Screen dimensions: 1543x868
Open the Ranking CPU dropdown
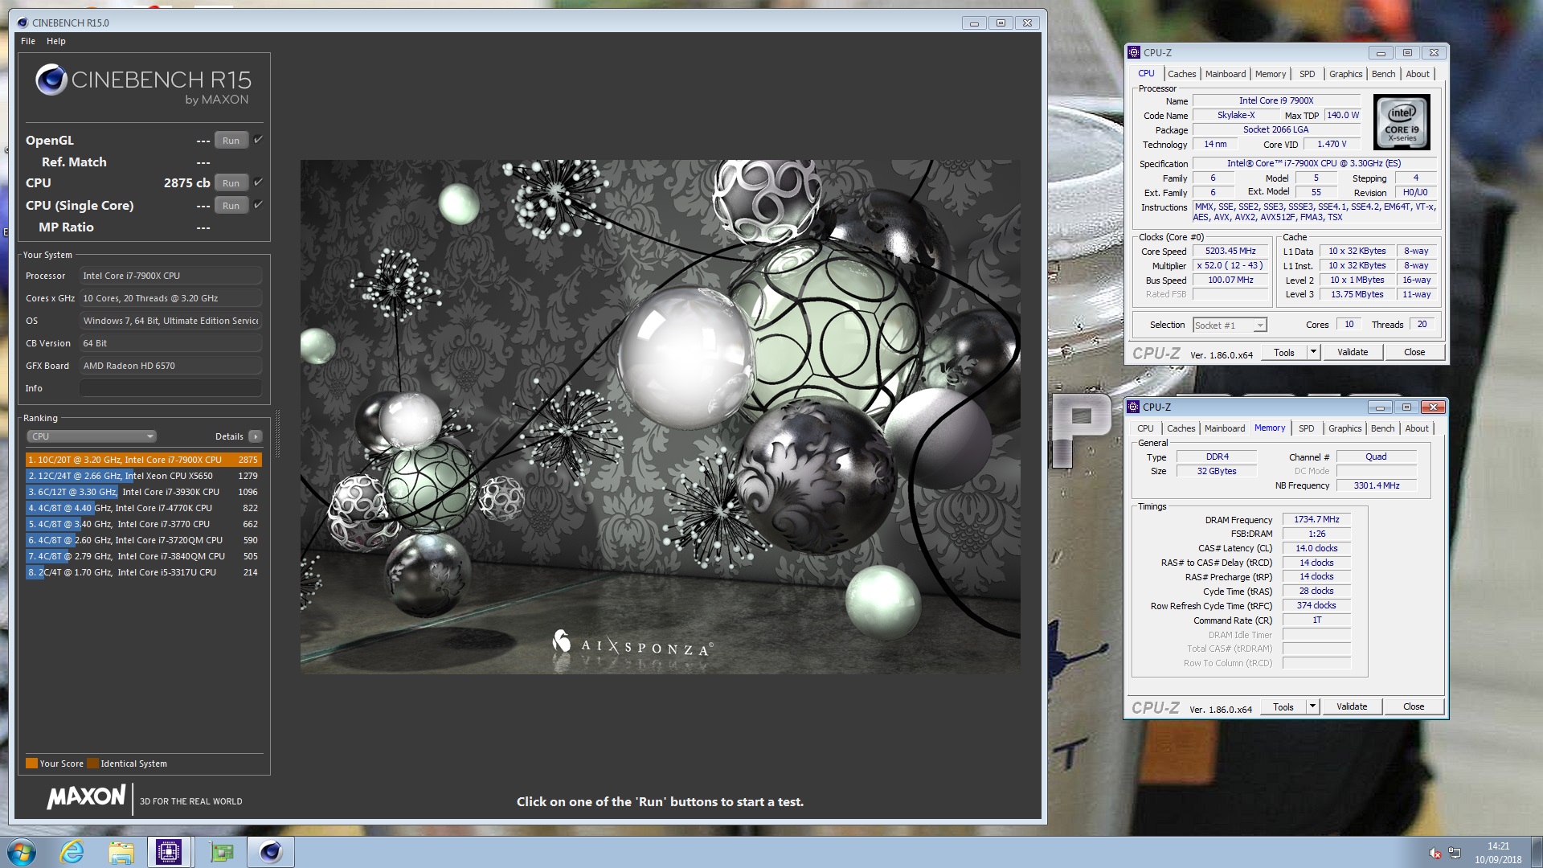click(92, 436)
